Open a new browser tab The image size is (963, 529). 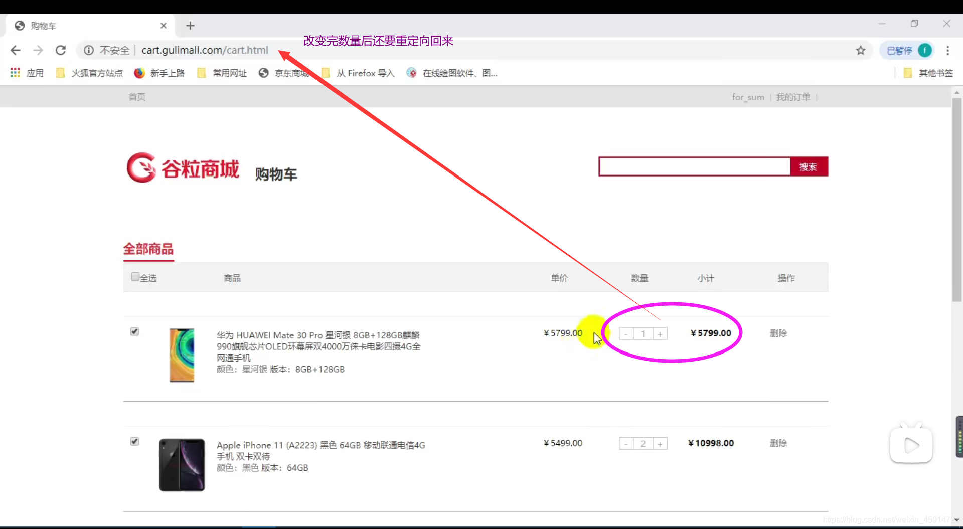click(190, 26)
